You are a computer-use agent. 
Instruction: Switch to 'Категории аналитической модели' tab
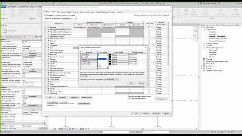tap(84, 12)
